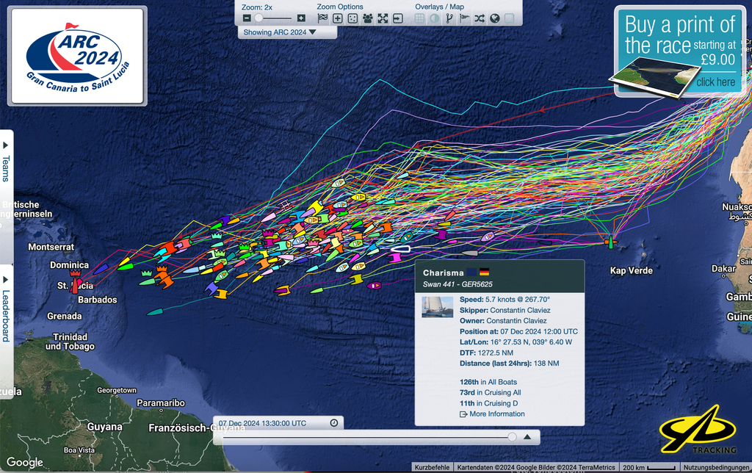This screenshot has width=752, height=473.
Task: Click the teal boat marker furthest south
Action: [154, 312]
